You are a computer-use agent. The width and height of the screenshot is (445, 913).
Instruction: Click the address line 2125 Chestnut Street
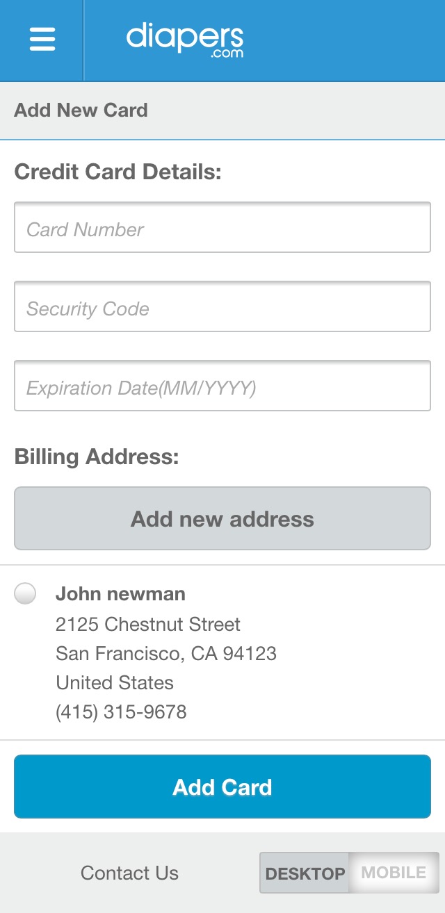147,624
